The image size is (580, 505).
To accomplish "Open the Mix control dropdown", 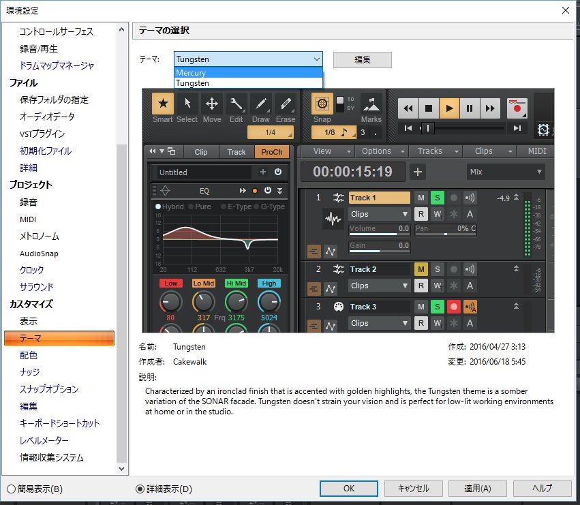I will pyautogui.click(x=506, y=172).
